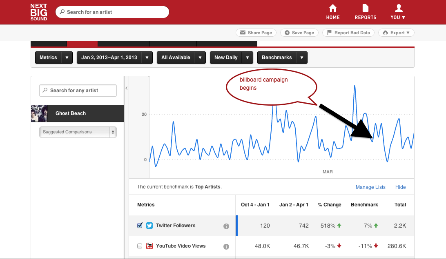Viewport: 446px width, 259px height.
Task: Click the Next Big Sound logo
Action: click(x=39, y=12)
